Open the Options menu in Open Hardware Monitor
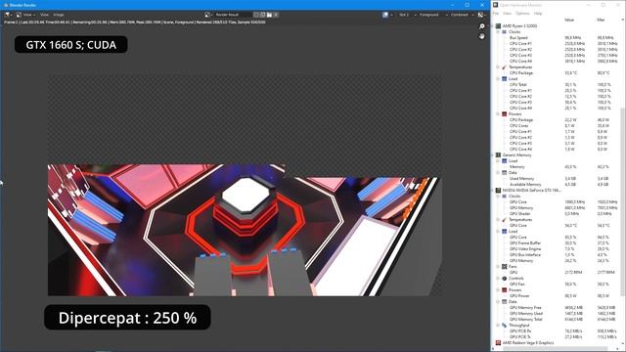Image resolution: width=626 pixels, height=352 pixels. (x=522, y=14)
